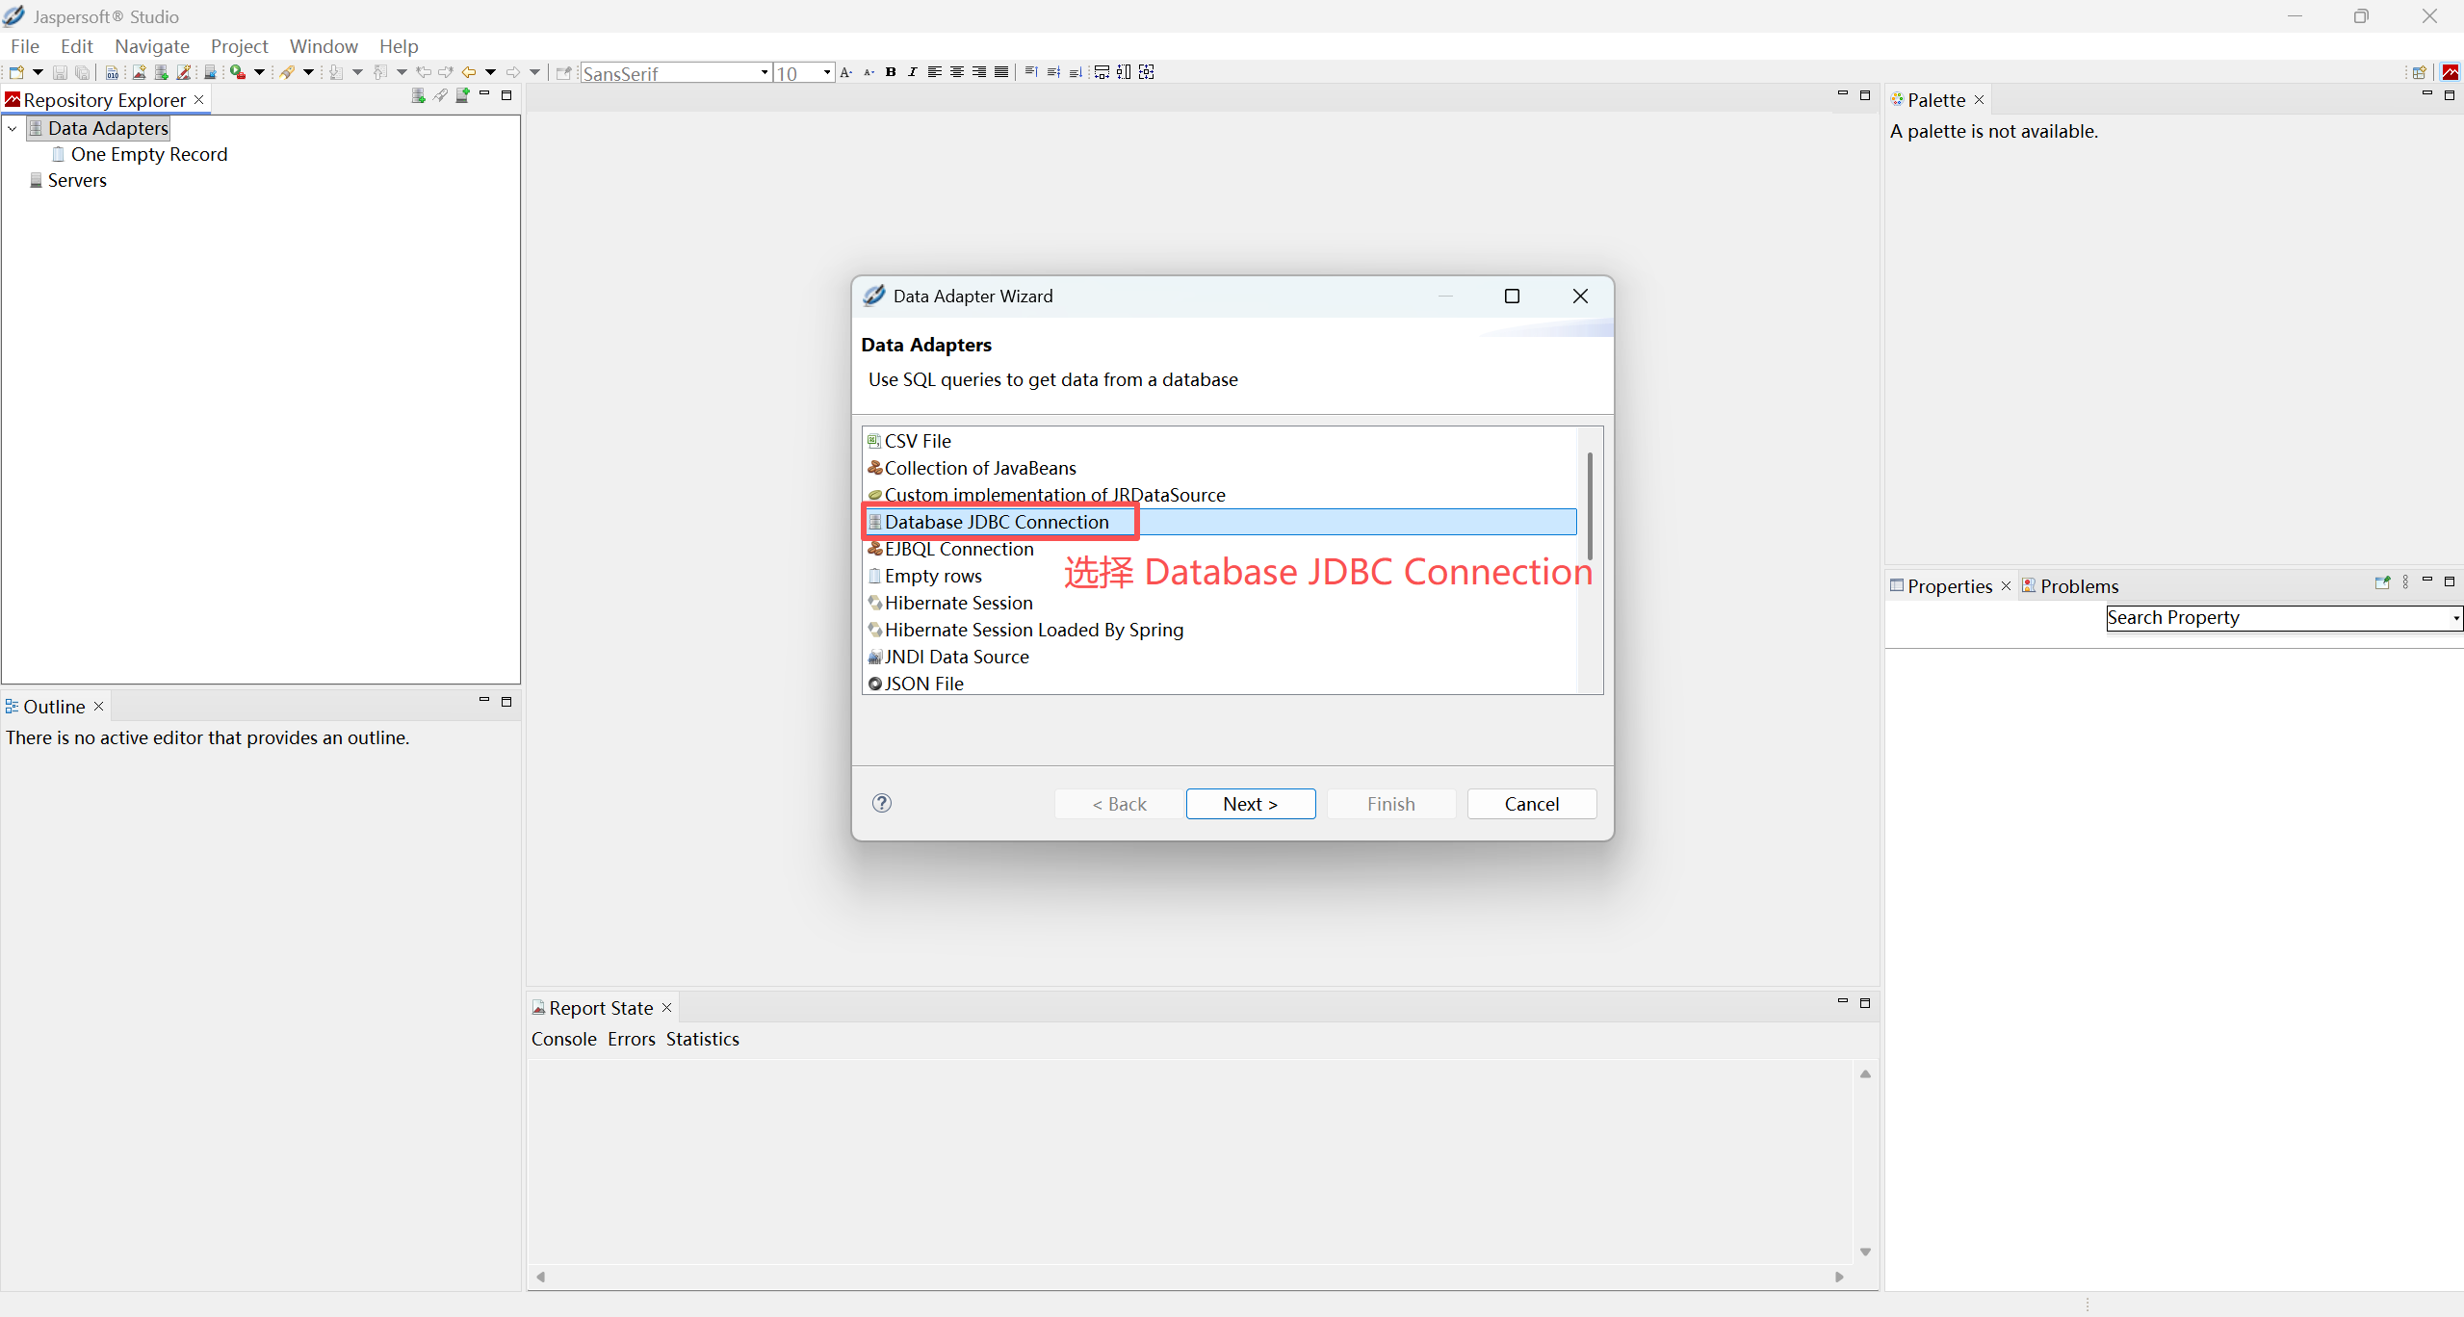Click the Cancel button in wizard

pyautogui.click(x=1531, y=804)
